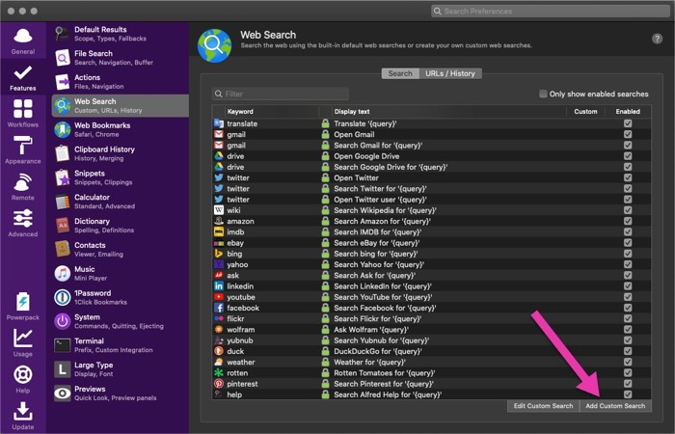This screenshot has width=675, height=434.
Task: Sort by the Keyword column header
Action: click(272, 112)
